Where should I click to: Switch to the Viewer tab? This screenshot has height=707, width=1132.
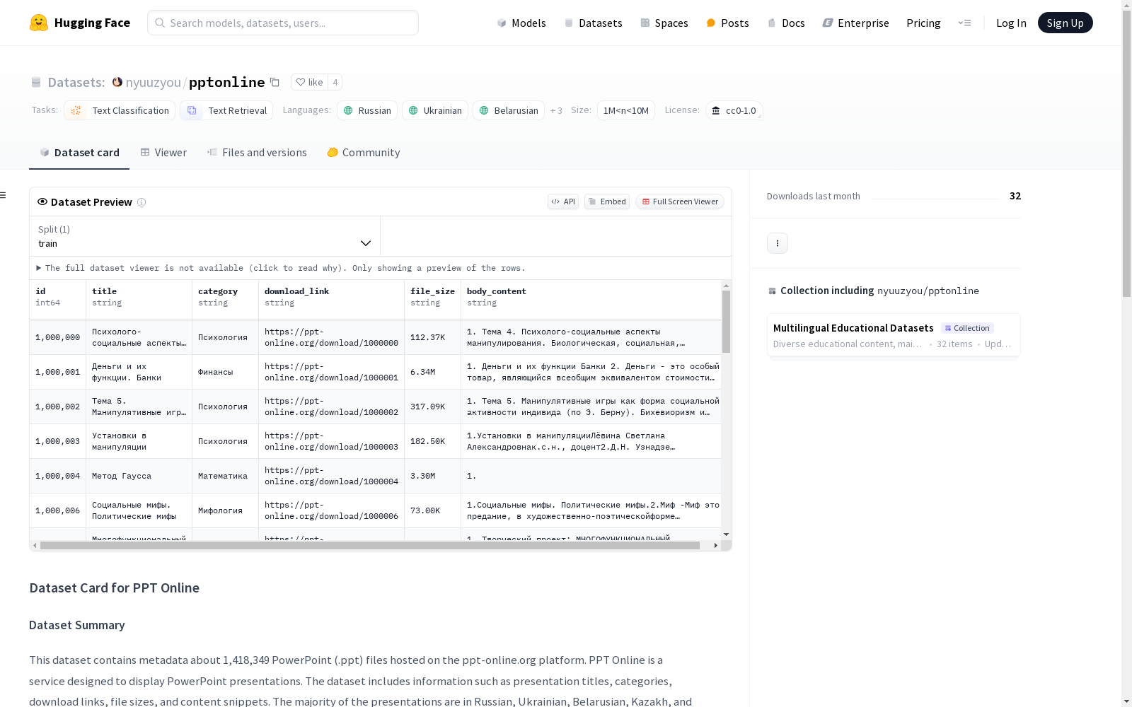pos(163,153)
